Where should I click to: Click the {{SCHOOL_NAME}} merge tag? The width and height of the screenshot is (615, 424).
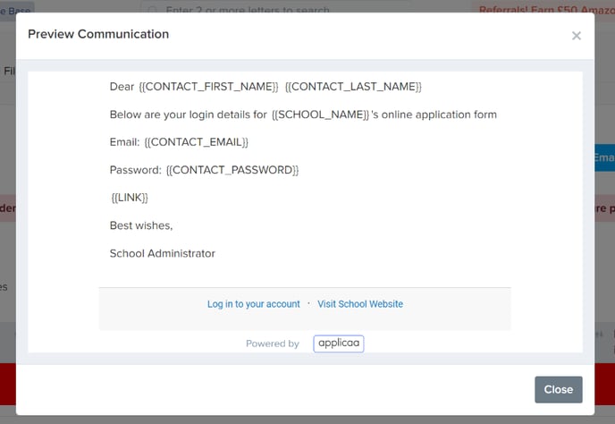point(320,114)
